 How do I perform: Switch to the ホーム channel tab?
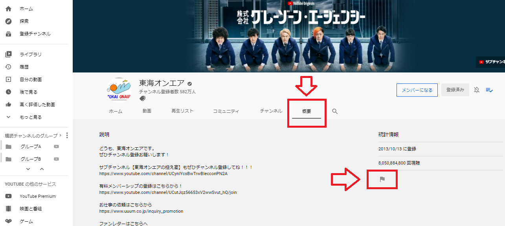tap(116, 111)
